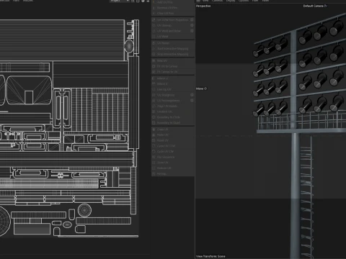Open UV Unwrap options gear
Image resolution: width=346 pixels, height=259 pixels.
[x=192, y=25]
